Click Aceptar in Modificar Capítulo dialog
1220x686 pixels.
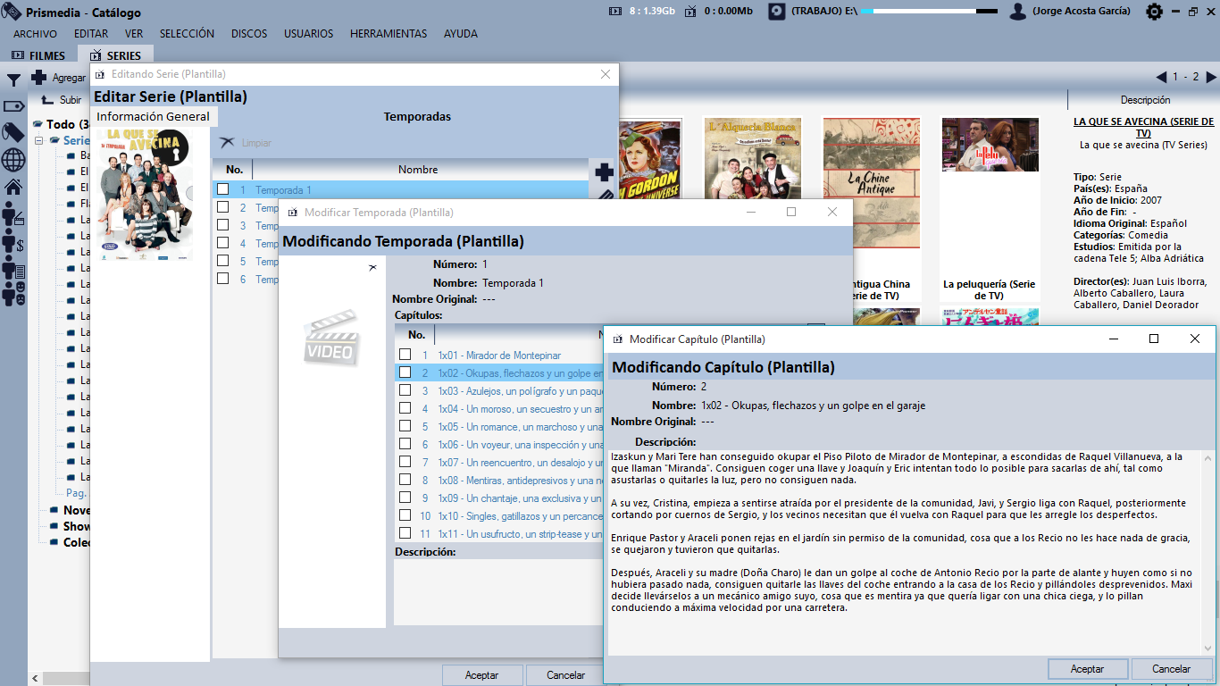coord(1087,668)
